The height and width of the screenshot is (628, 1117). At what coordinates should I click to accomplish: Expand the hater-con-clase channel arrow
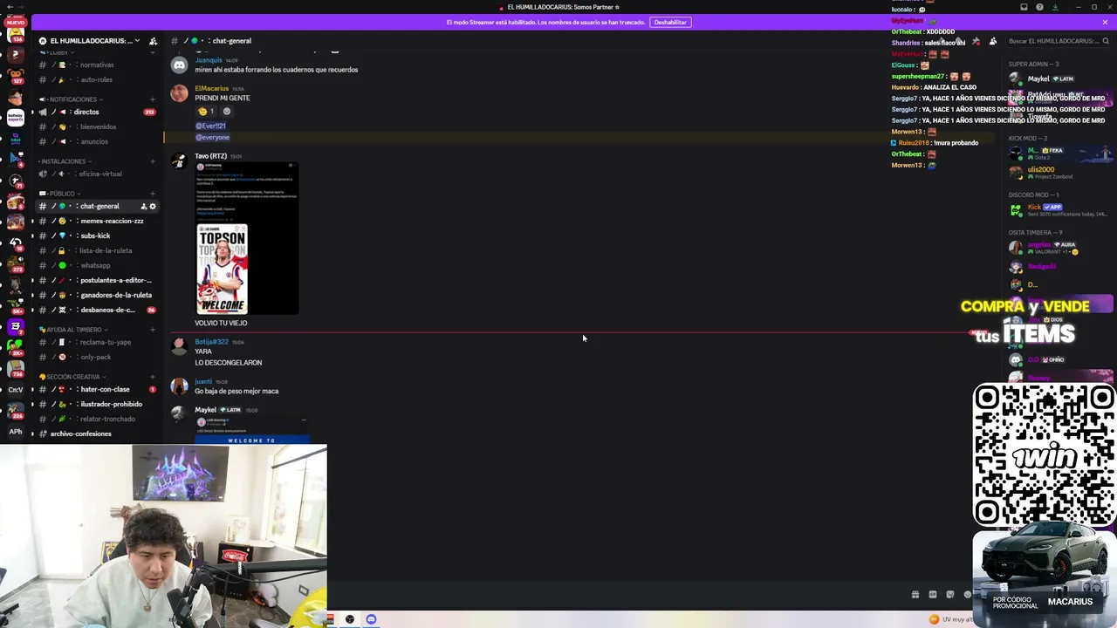(32, 390)
